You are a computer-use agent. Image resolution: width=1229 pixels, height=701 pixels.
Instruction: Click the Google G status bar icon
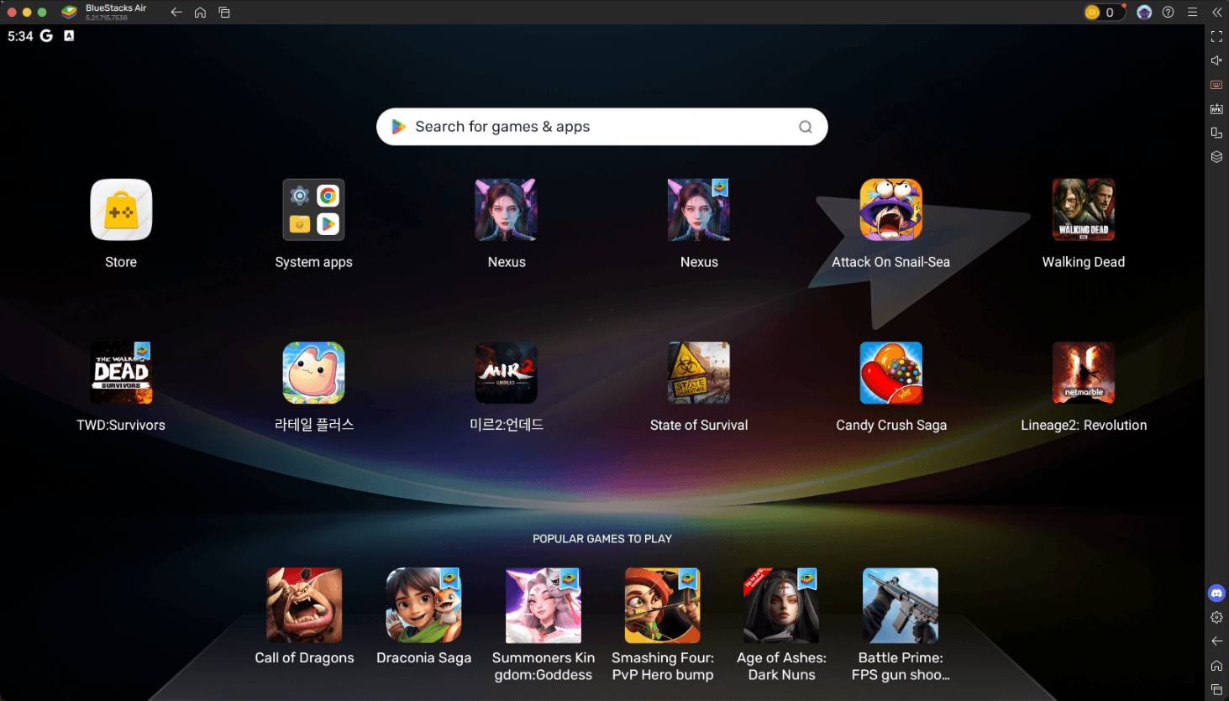click(x=46, y=36)
